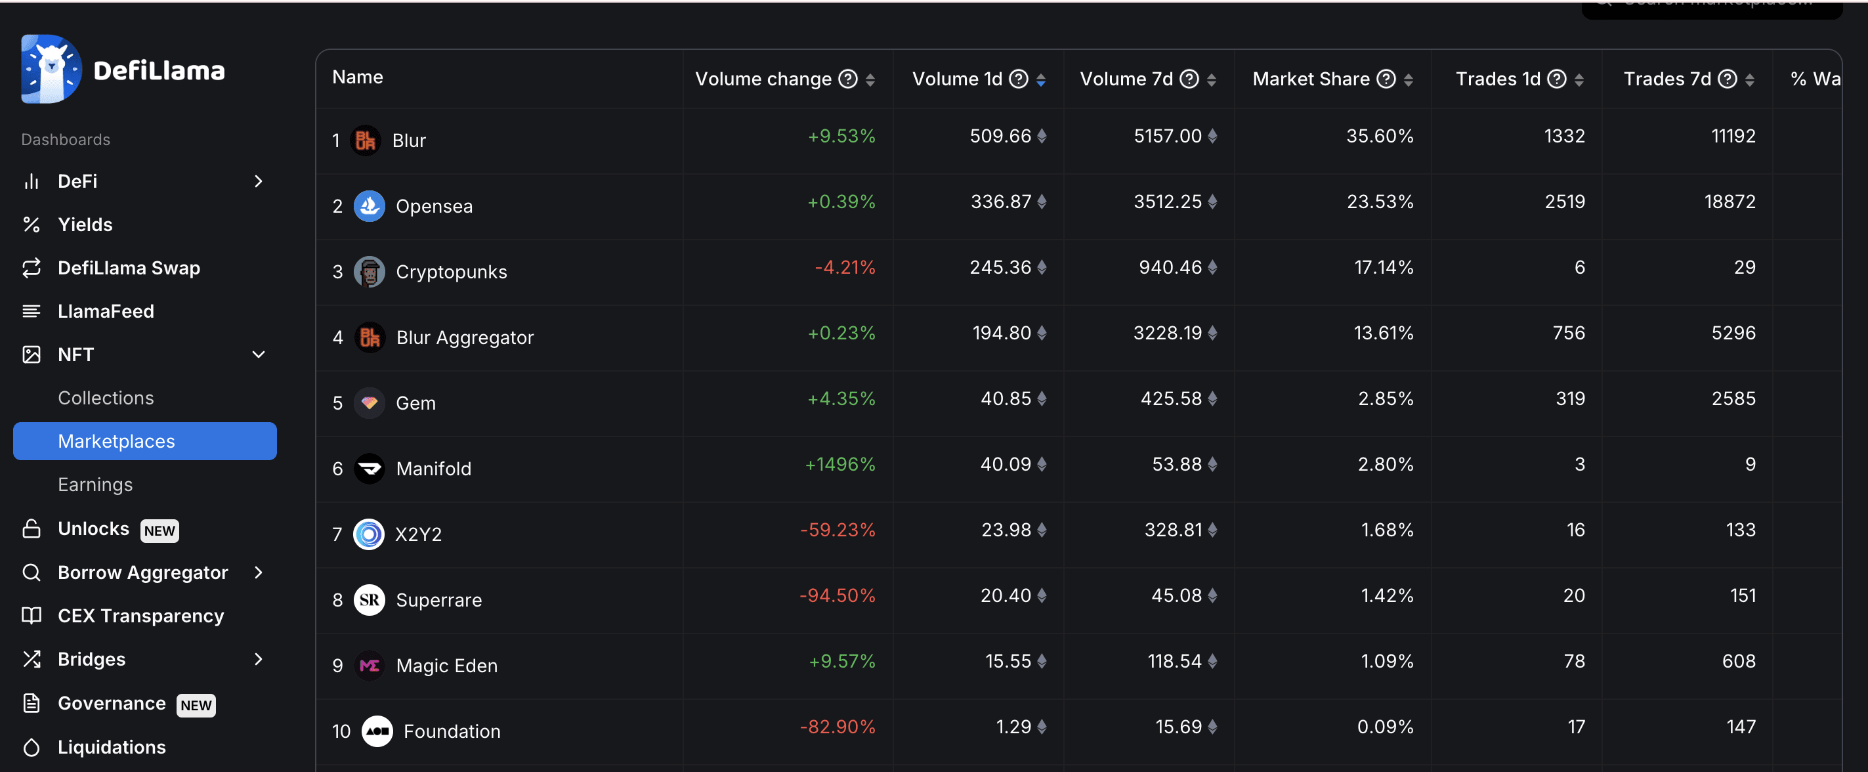Open LlamaFeed from sidebar
This screenshot has width=1868, height=772.
coord(106,311)
